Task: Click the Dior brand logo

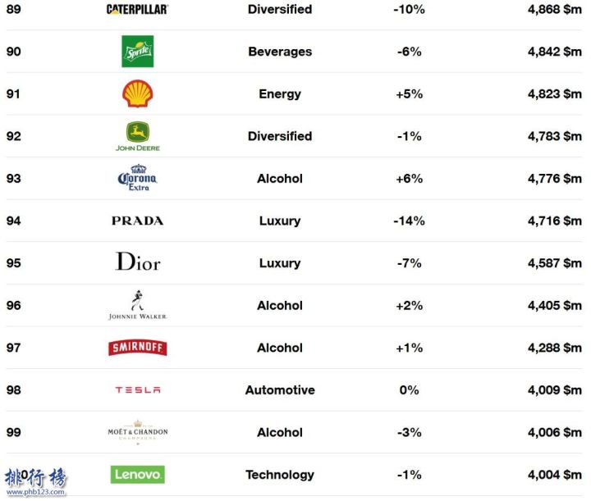Action: (x=138, y=262)
